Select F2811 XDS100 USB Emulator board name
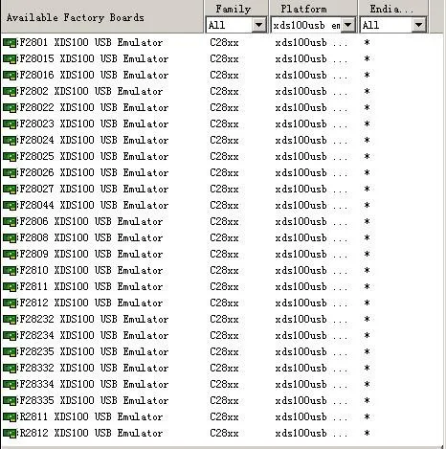This screenshot has height=449, width=446. pyautogui.click(x=91, y=286)
